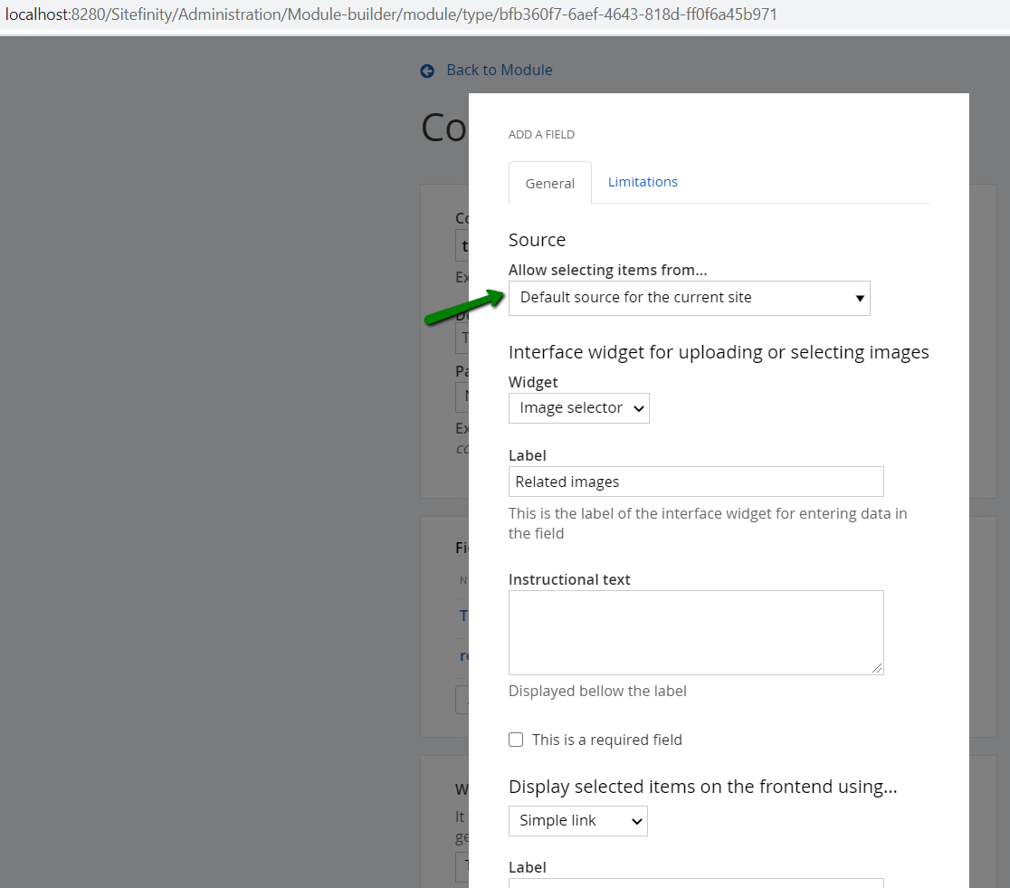Image resolution: width=1010 pixels, height=888 pixels.
Task: Focus the Instructional text box
Action: [696, 633]
